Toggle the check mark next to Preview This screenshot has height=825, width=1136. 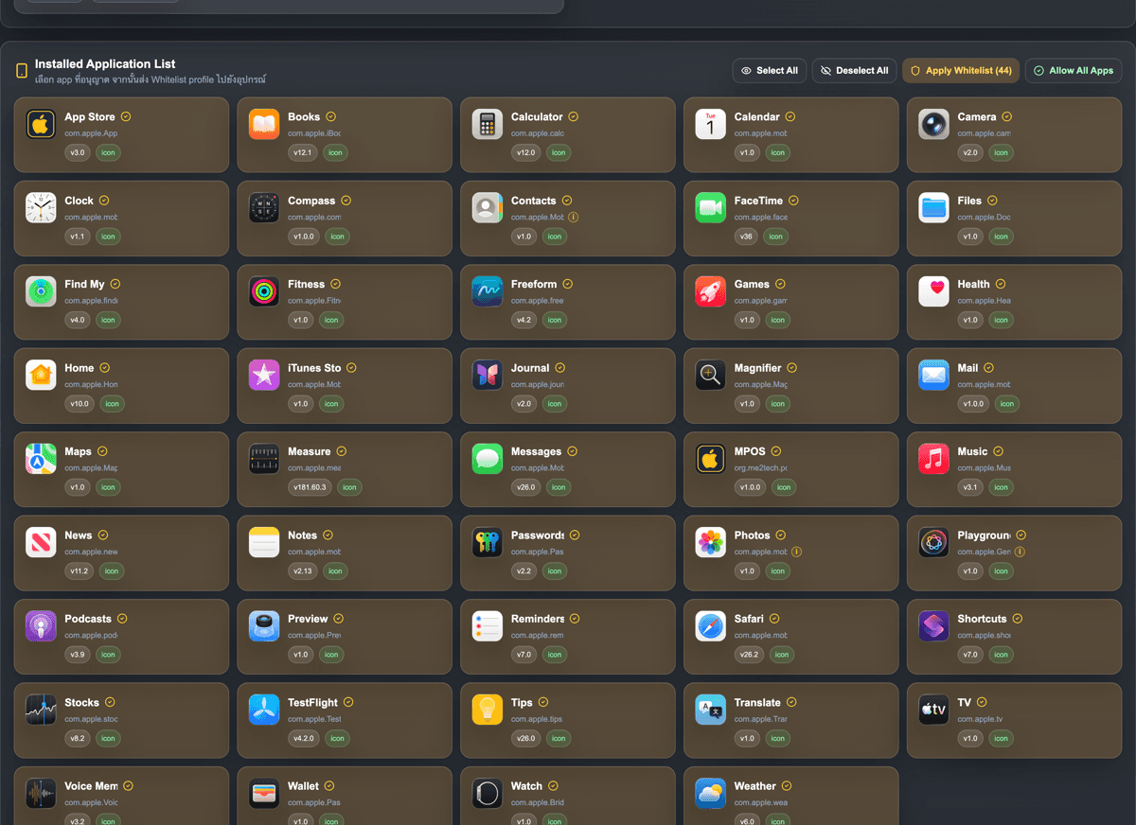(339, 619)
